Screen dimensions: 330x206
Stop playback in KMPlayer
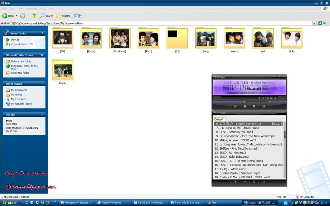click(x=254, y=106)
